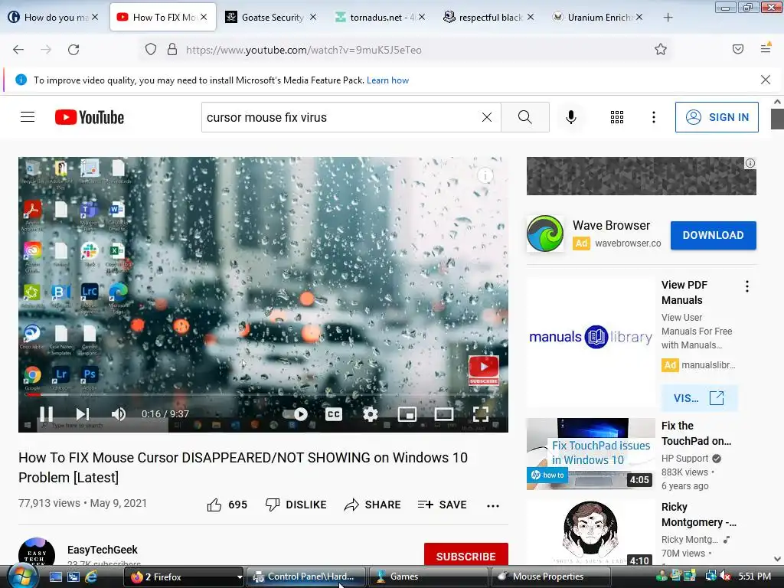Open a new browser tab
Viewport: 784px width, 588px height.
tap(668, 18)
